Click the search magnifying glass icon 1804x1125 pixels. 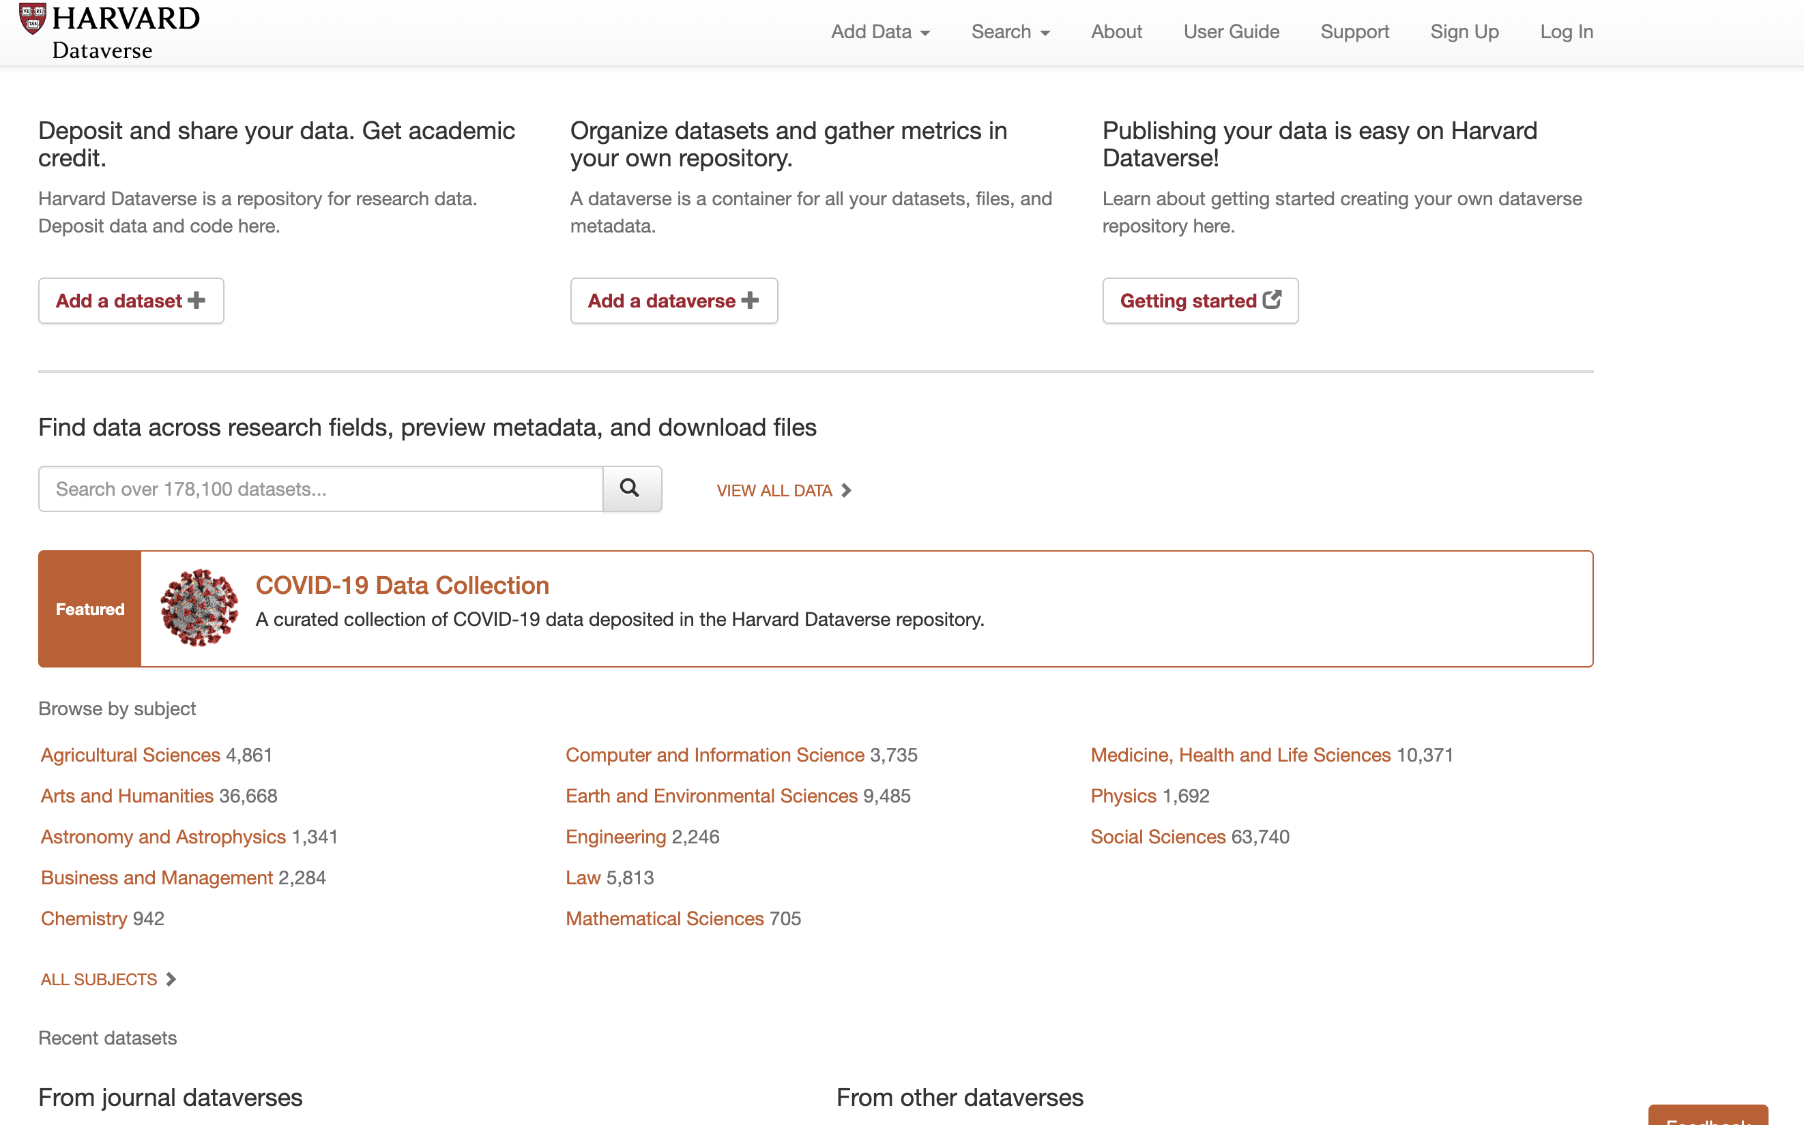coord(630,489)
